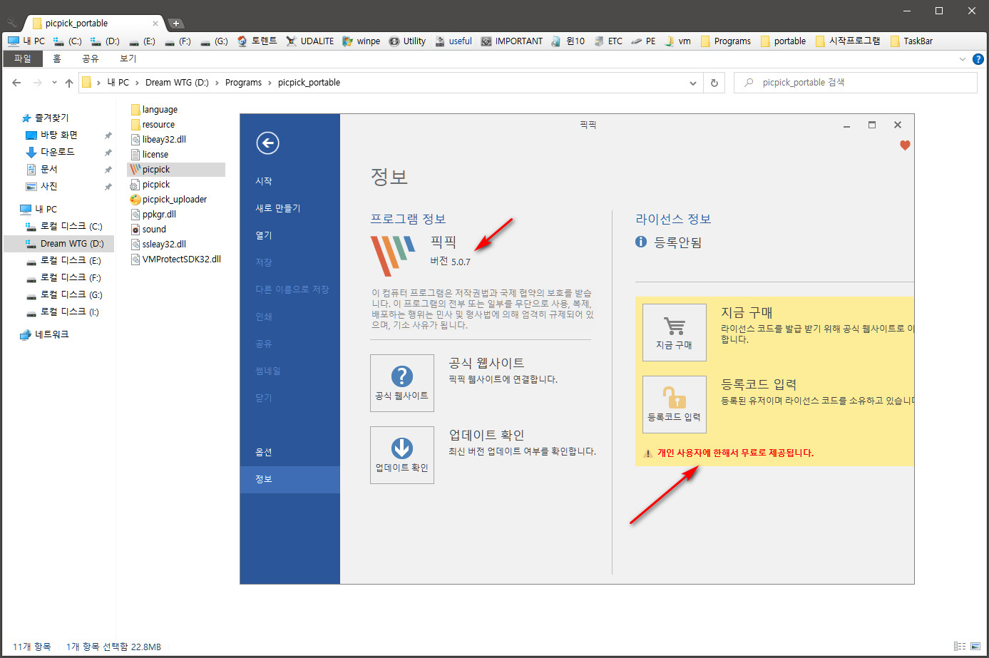Select the ssleay32.dll file
Image resolution: width=989 pixels, height=658 pixels.
pyautogui.click(x=158, y=245)
